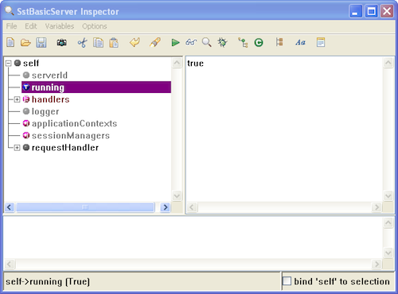The image size is (398, 294).
Task: Click the bottom pane scroll up arrow
Action: click(388, 222)
